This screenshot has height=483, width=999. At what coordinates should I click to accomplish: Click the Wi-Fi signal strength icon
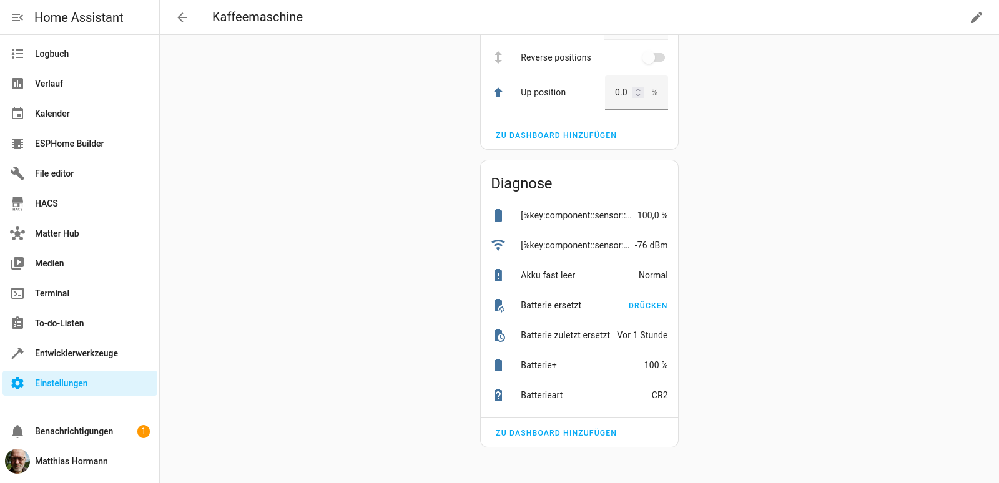498,245
